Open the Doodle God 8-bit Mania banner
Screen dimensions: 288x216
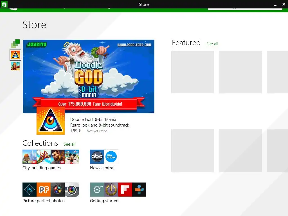click(x=89, y=76)
